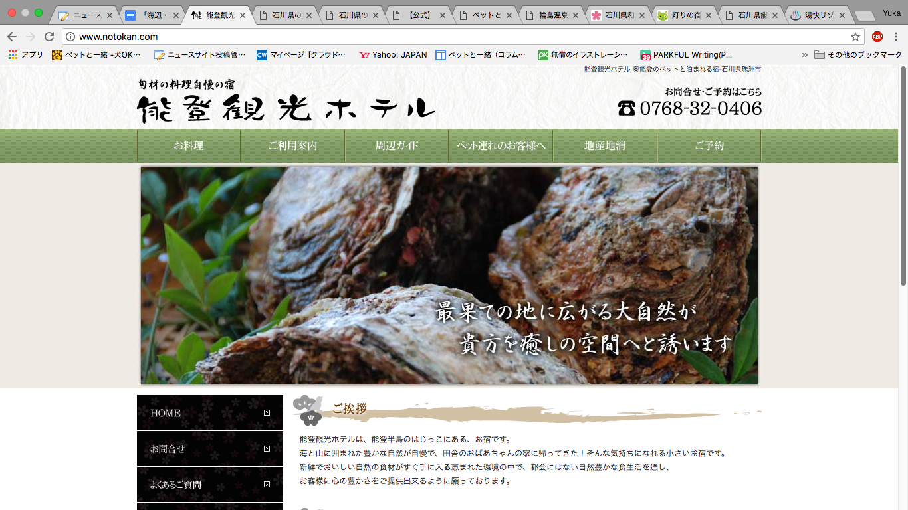908x510 pixels.
Task: Close the 灯りの宿 tab
Action: 708,15
